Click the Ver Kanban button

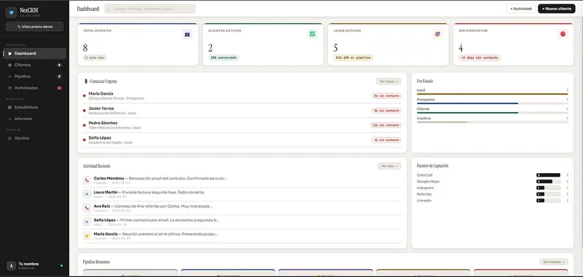tap(554, 262)
